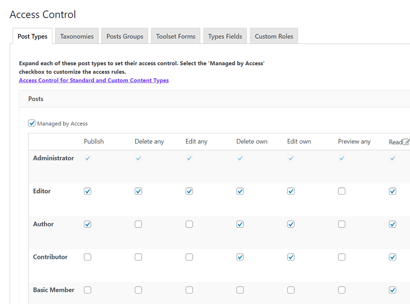Click the Contributor role label
The image size is (410, 304).
[x=50, y=257]
